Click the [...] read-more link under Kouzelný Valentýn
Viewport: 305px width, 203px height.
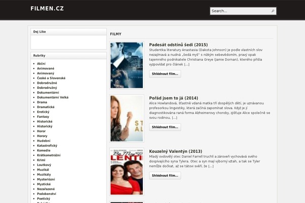211,166
